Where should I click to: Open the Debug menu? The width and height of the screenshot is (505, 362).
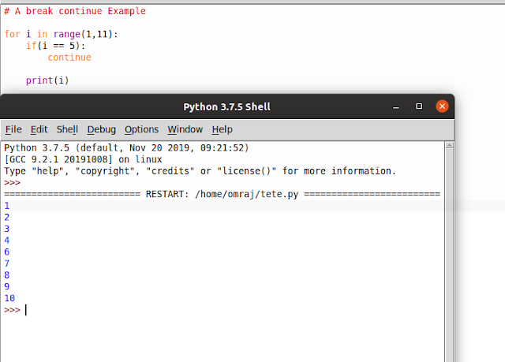(x=102, y=129)
